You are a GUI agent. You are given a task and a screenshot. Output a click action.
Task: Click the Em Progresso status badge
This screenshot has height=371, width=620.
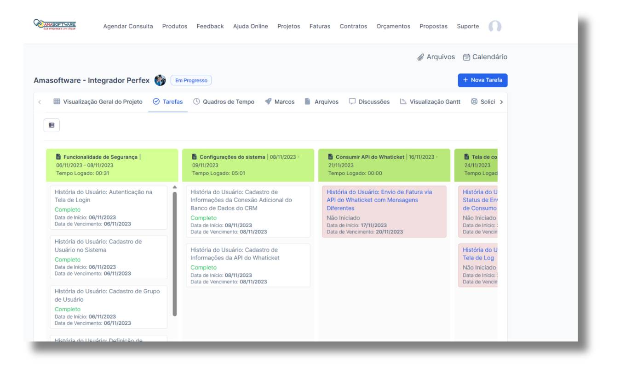(x=191, y=80)
